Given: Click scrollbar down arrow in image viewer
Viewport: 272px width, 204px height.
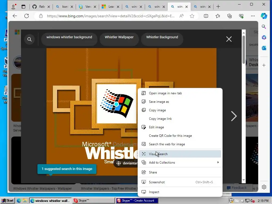Looking at the screenshot, I should pyautogui.click(x=244, y=180).
